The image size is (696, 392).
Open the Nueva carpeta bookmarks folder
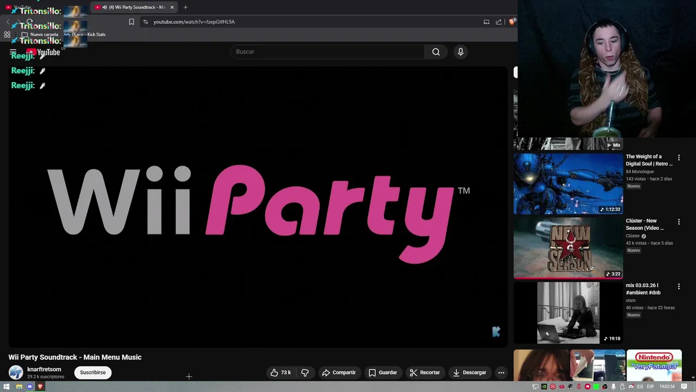coord(40,34)
